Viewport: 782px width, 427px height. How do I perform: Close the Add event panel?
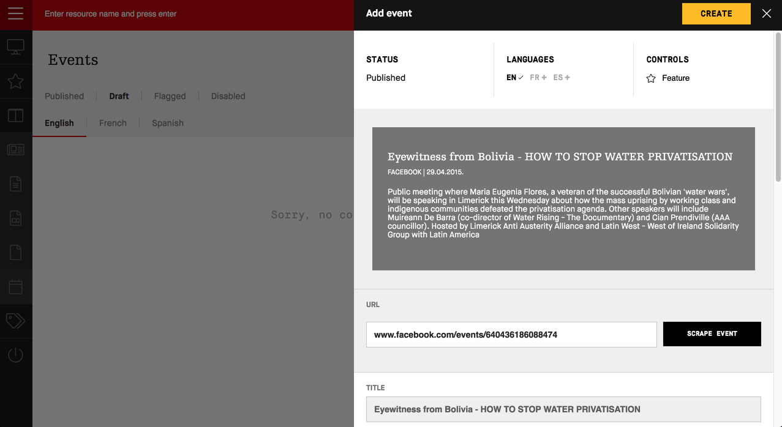(x=767, y=13)
